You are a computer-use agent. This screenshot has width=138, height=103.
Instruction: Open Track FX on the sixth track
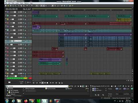click(x=25, y=30)
